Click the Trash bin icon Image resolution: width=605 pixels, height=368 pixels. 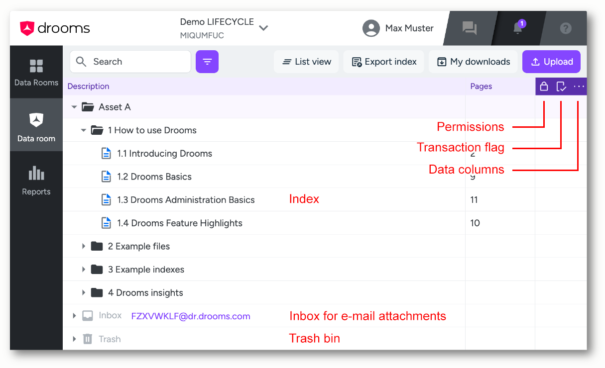coord(88,339)
